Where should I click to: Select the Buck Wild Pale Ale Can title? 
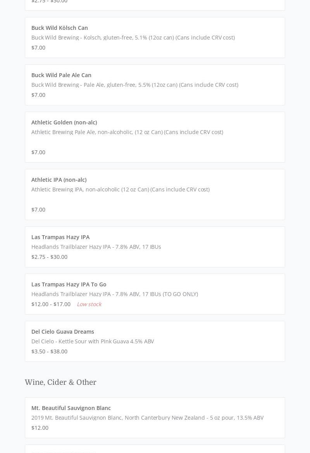click(61, 75)
